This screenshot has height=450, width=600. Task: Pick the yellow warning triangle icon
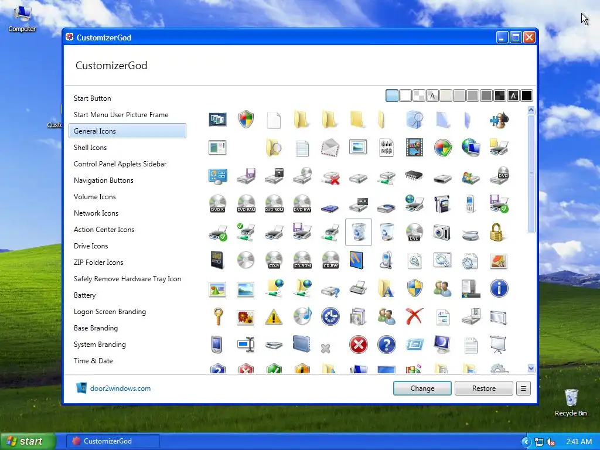(274, 317)
